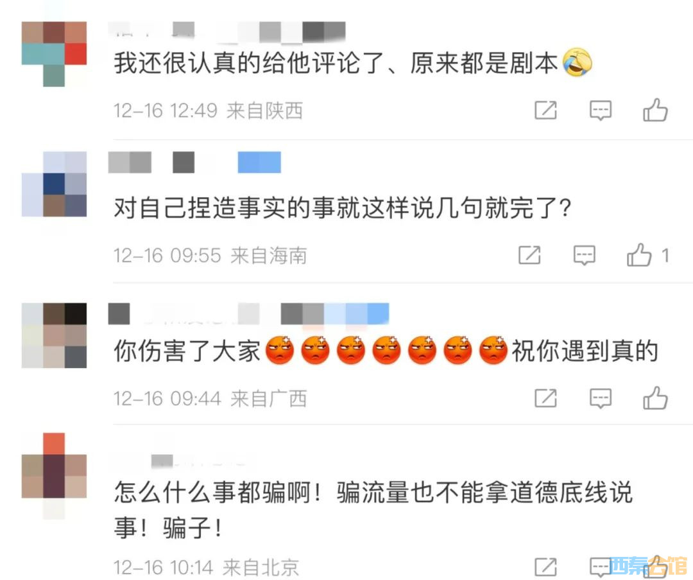Share the comment from 海南
The width and height of the screenshot is (693, 580).
[x=529, y=255]
